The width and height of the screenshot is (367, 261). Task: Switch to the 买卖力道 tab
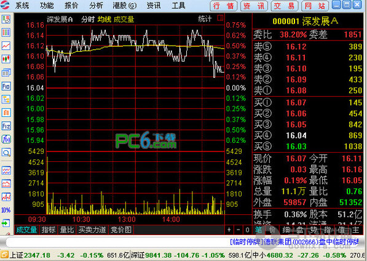(92, 230)
